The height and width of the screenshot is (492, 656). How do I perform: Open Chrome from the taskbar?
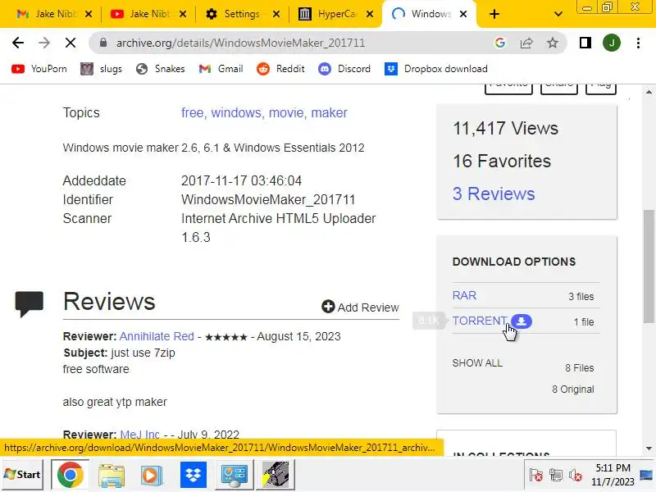pyautogui.click(x=70, y=475)
